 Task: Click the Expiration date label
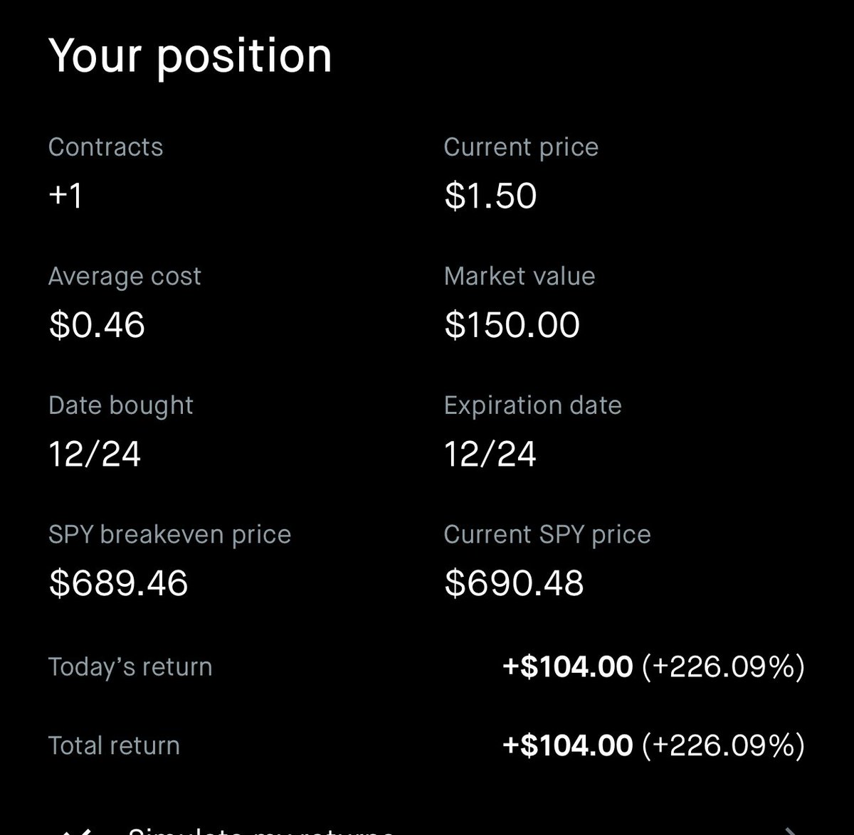[x=532, y=405]
